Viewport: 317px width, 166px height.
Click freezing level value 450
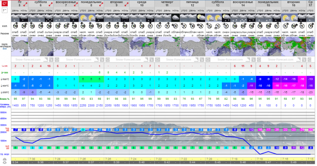pos(251,106)
